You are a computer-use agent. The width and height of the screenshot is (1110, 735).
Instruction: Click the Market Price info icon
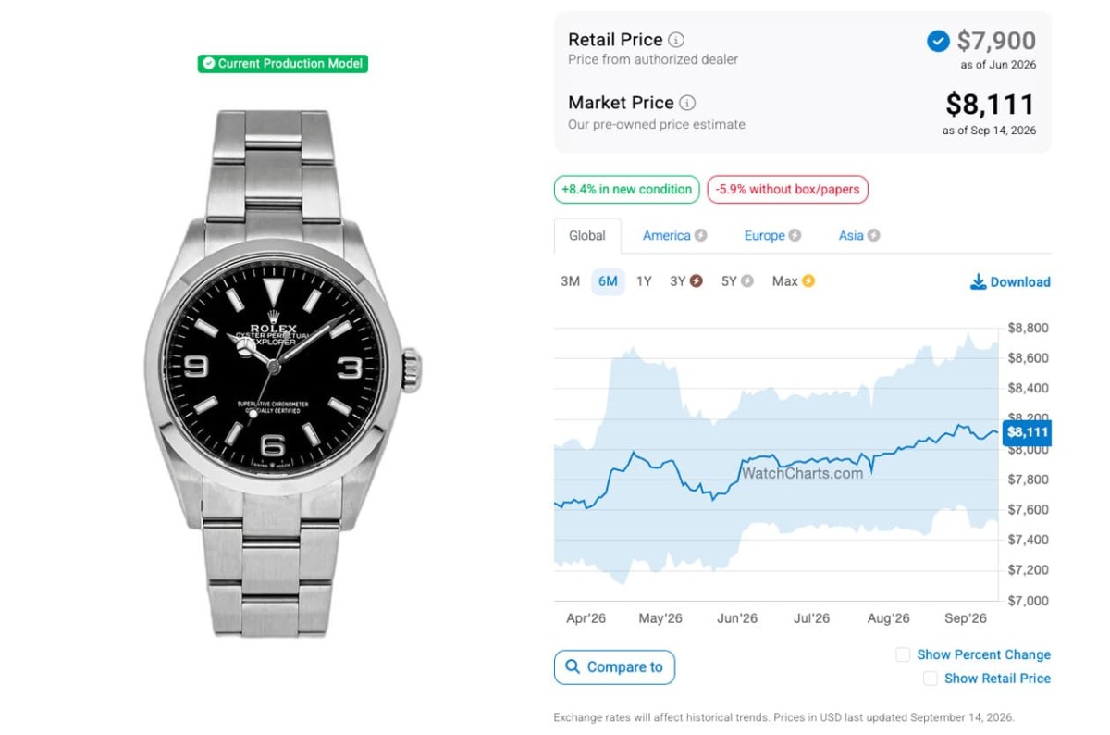coord(687,103)
